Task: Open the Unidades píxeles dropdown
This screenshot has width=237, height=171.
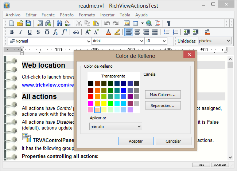Action: point(228,41)
